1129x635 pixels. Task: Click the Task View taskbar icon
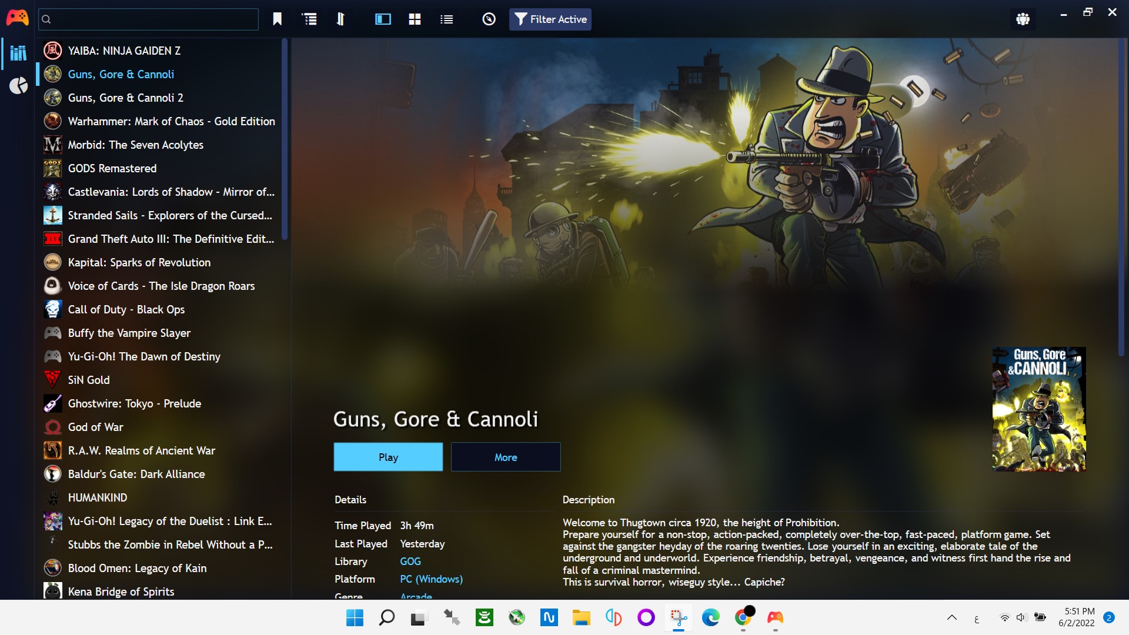point(418,617)
